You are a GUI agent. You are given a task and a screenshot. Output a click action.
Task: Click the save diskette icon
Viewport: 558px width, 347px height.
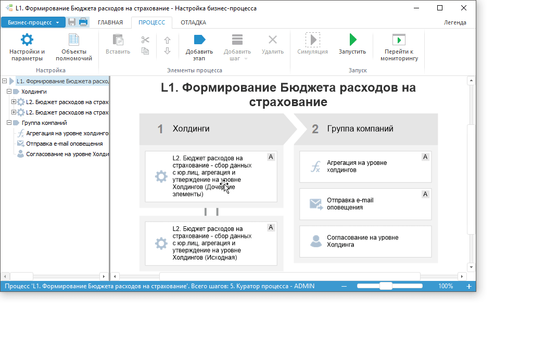[x=72, y=22]
